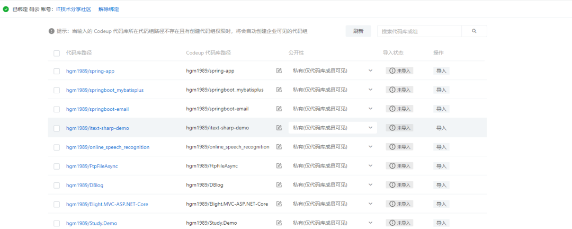Open visibility dropdown for springboot_mybatisplus
Image resolution: width=572 pixels, height=229 pixels.
click(x=333, y=90)
